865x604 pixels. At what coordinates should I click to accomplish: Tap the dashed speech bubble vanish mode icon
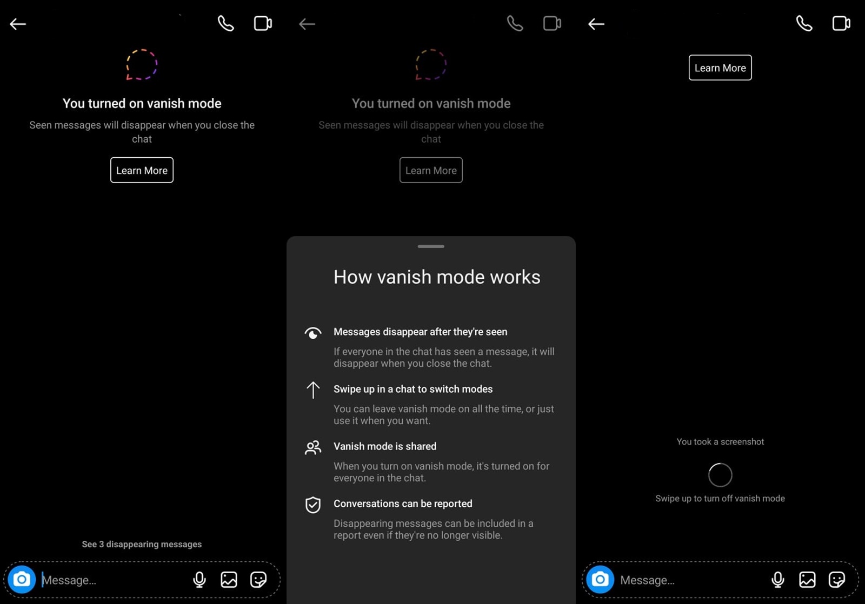click(142, 65)
